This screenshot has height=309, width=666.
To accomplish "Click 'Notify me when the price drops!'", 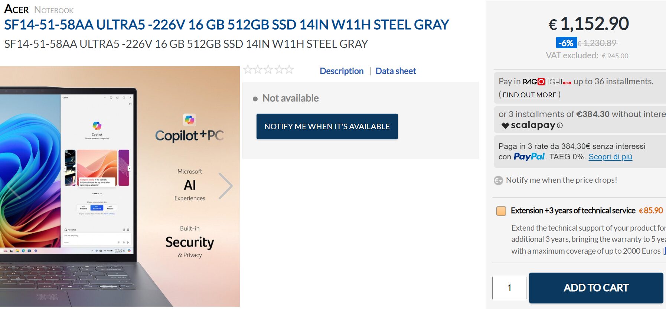I will [x=561, y=180].
